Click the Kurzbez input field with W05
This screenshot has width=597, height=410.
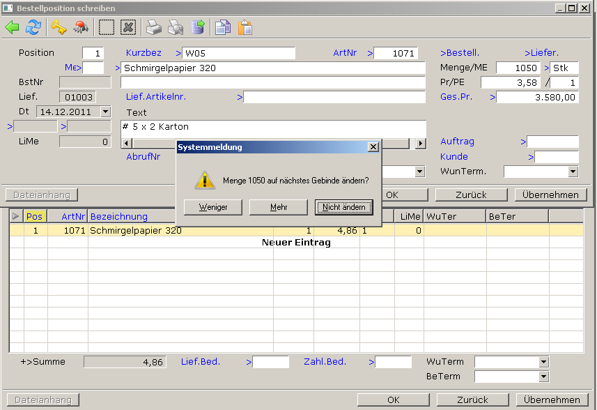239,53
